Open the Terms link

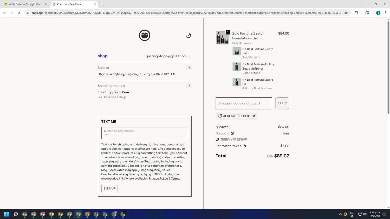click(175, 179)
